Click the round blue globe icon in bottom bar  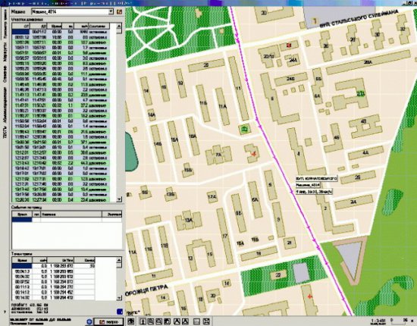click(89, 321)
